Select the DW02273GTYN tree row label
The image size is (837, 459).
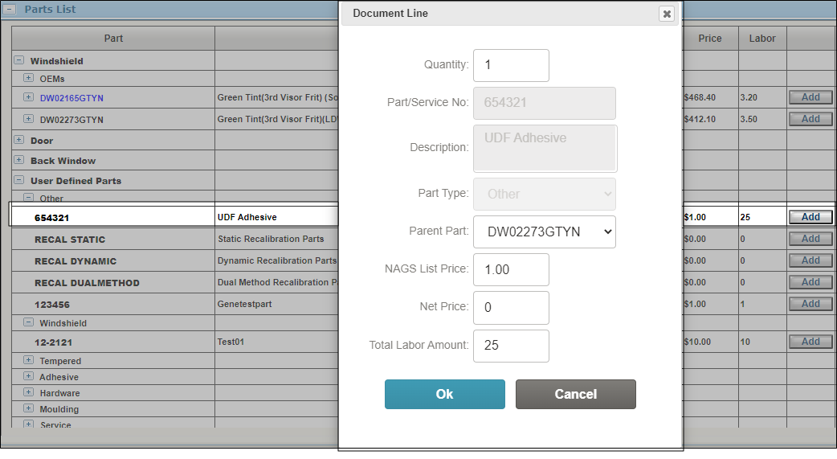(x=71, y=120)
